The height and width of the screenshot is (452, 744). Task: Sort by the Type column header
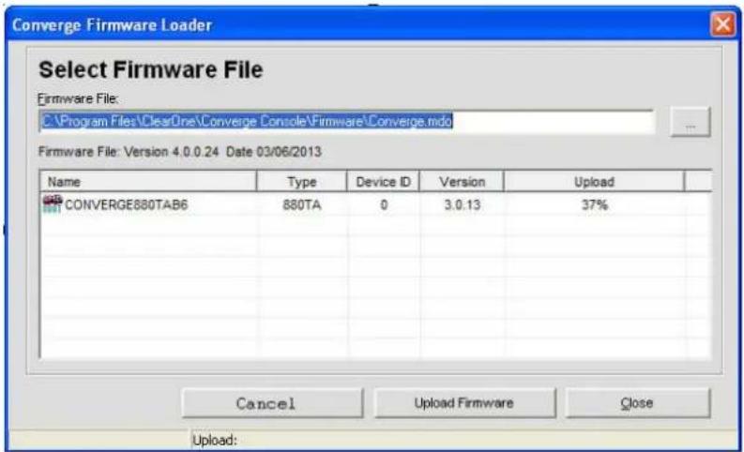coord(302,181)
